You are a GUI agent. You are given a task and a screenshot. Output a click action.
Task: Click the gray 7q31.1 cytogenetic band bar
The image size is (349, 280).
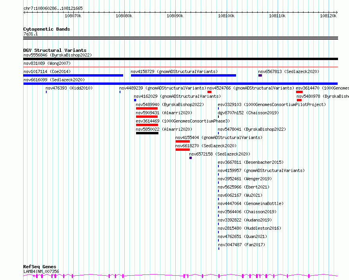coord(180,38)
